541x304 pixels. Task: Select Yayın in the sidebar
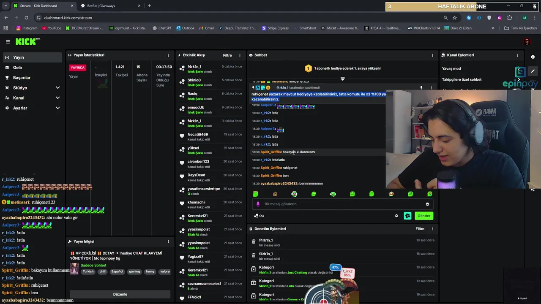click(x=32, y=57)
